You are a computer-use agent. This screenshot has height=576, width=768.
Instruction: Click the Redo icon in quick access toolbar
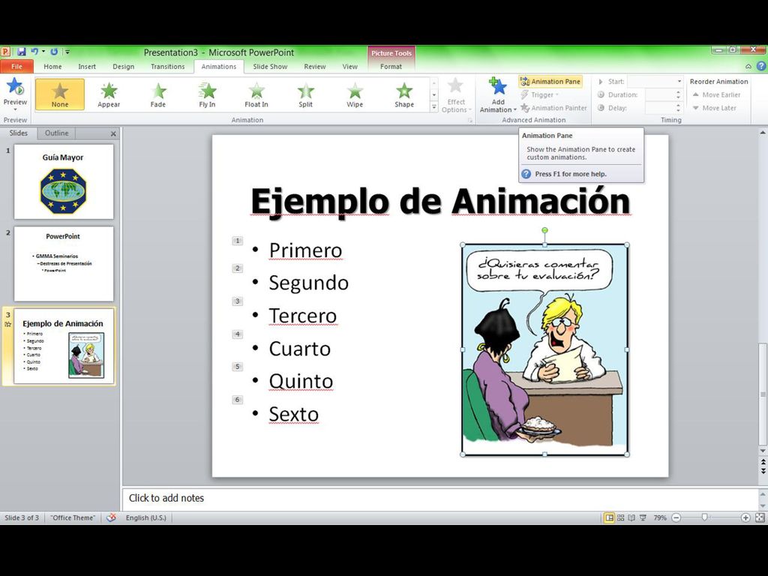pos(54,52)
